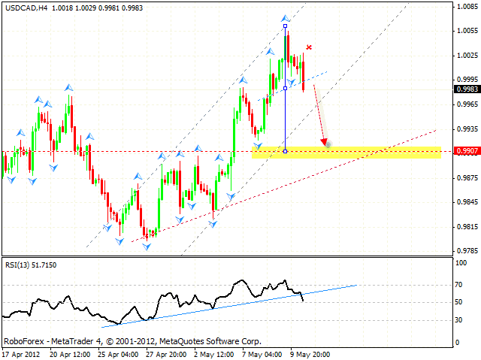Click the 70 level on the RSI scale
481x360 pixels.
[x=459, y=286]
